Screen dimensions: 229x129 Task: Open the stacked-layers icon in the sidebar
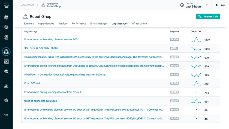tap(6, 17)
